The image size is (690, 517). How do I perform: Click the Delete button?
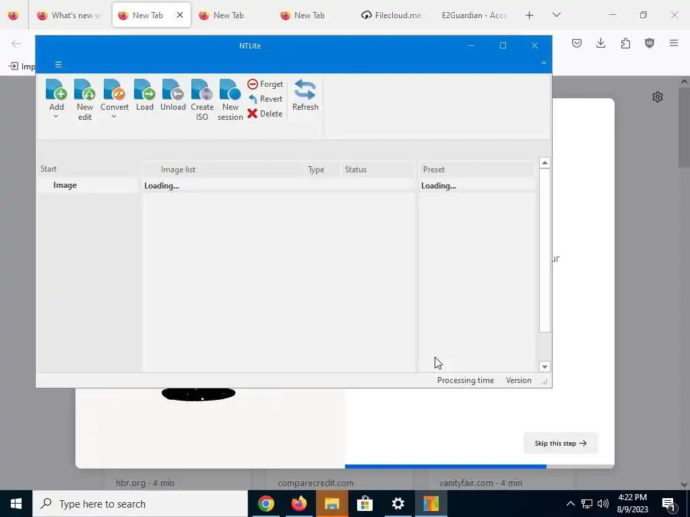[x=265, y=114]
